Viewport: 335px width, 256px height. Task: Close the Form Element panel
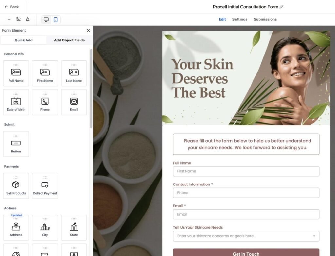tap(88, 30)
